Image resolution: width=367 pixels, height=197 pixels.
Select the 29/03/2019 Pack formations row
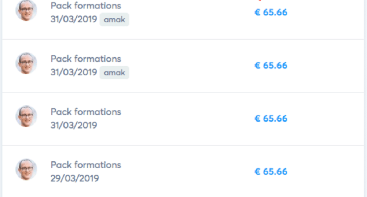click(x=183, y=171)
